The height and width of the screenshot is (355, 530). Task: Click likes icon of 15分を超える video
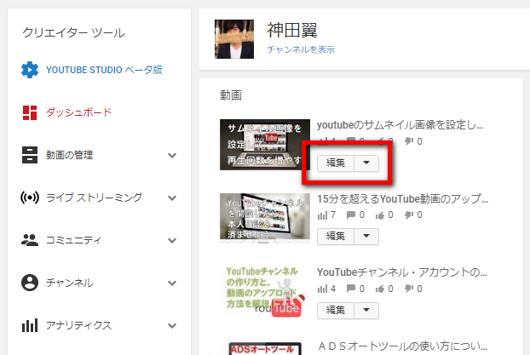click(380, 215)
